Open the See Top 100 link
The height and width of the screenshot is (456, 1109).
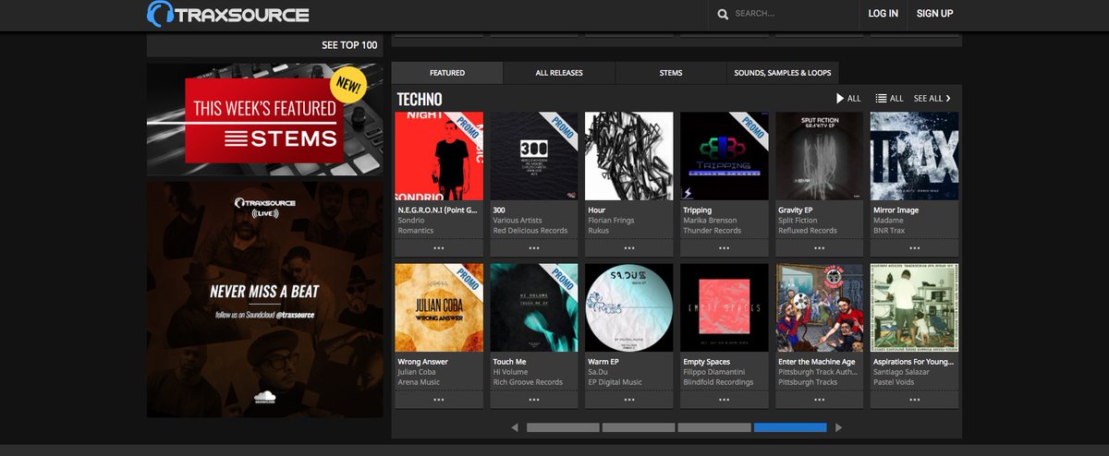349,45
